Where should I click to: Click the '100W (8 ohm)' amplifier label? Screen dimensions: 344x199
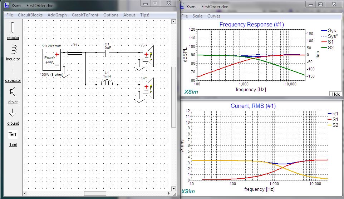tap(51, 75)
